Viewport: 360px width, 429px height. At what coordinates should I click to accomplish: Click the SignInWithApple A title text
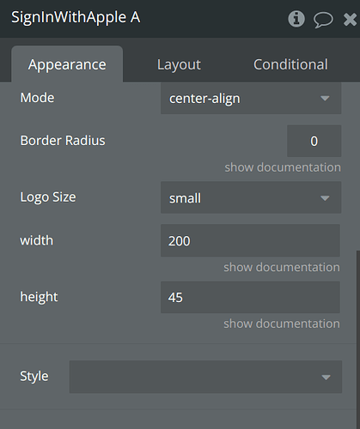tap(76, 17)
